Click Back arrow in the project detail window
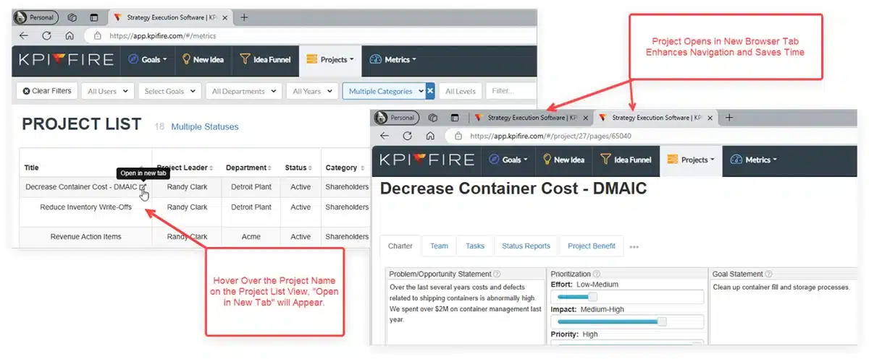The width and height of the screenshot is (869, 359). [385, 136]
